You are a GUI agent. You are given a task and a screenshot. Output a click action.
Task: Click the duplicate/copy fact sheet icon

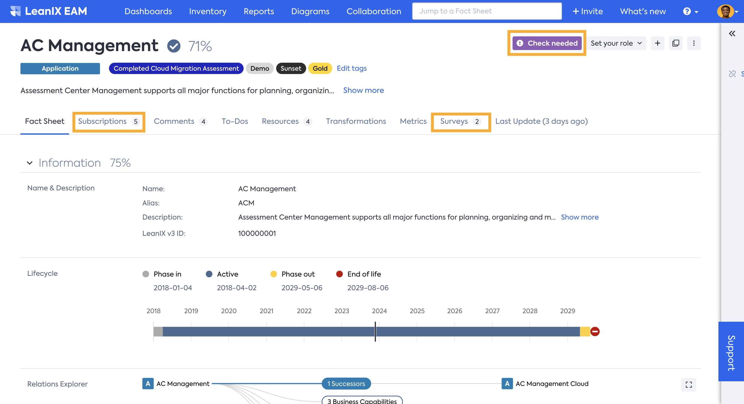[x=675, y=43]
